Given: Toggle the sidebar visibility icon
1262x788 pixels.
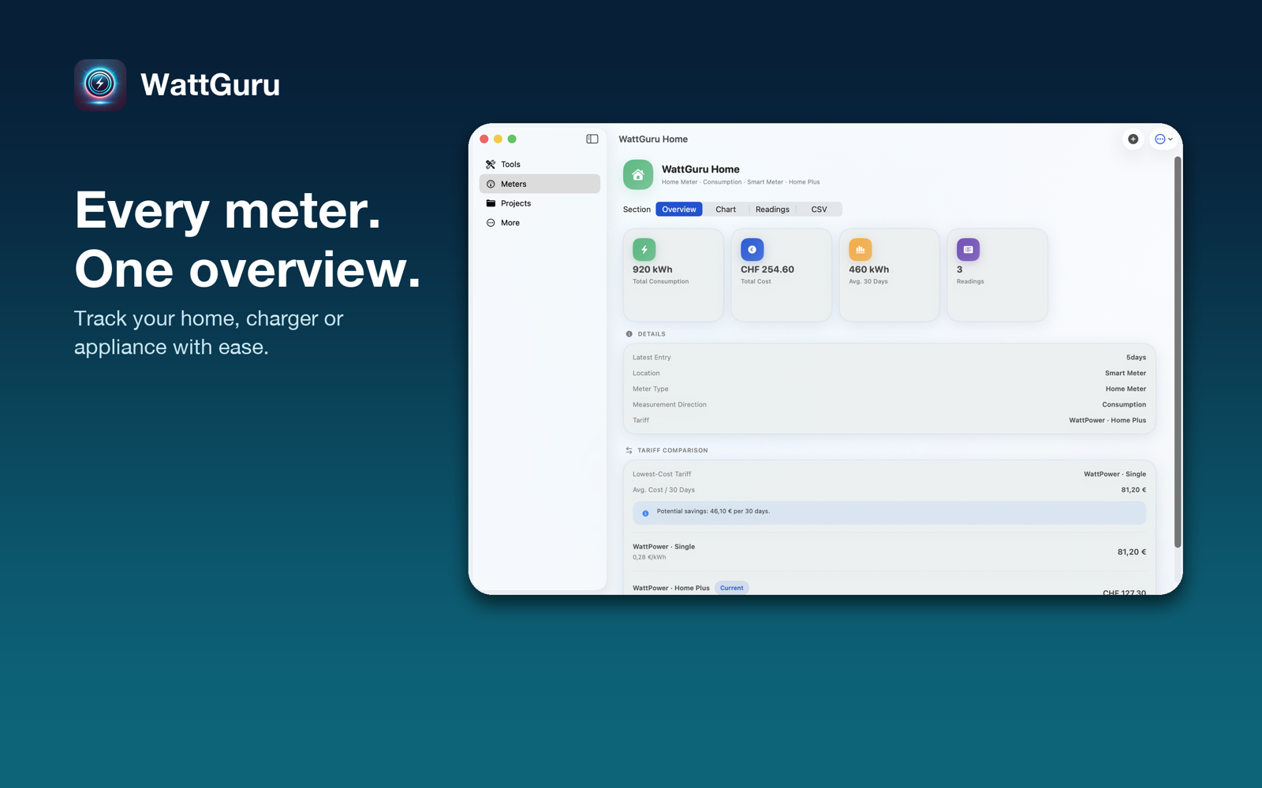Looking at the screenshot, I should coord(592,139).
